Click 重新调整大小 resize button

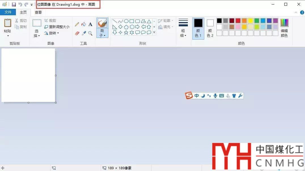click(x=57, y=27)
